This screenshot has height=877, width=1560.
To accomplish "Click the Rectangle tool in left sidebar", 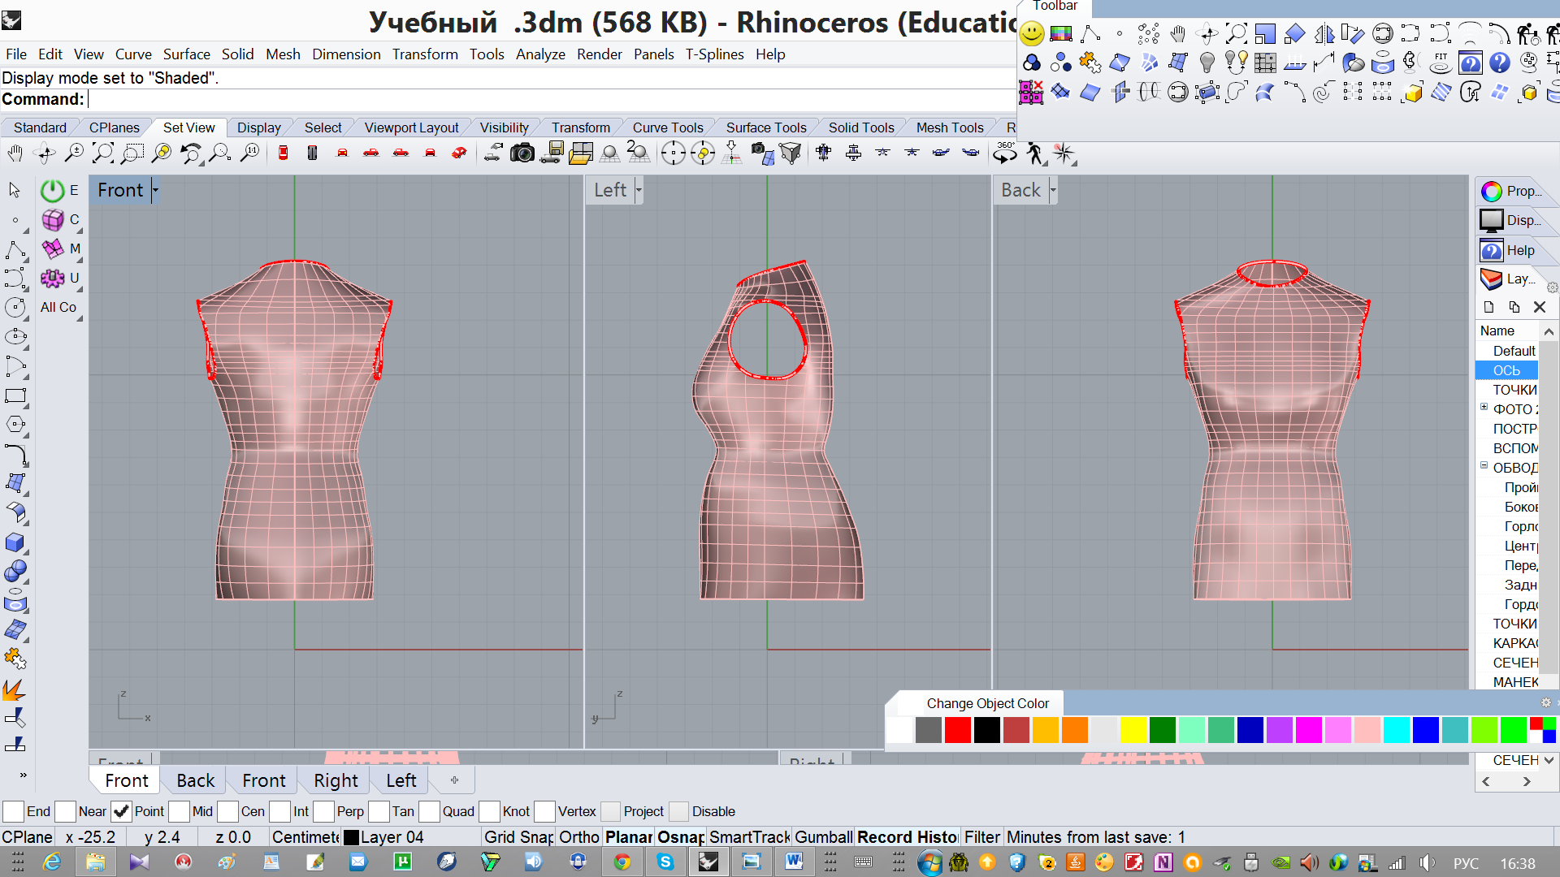I will coord(15,396).
